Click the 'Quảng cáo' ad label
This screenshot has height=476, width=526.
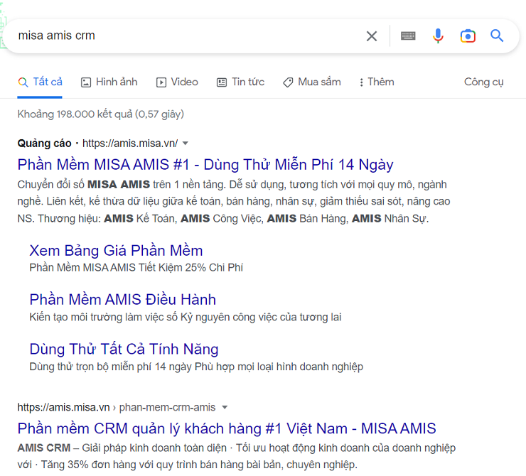tap(44, 144)
